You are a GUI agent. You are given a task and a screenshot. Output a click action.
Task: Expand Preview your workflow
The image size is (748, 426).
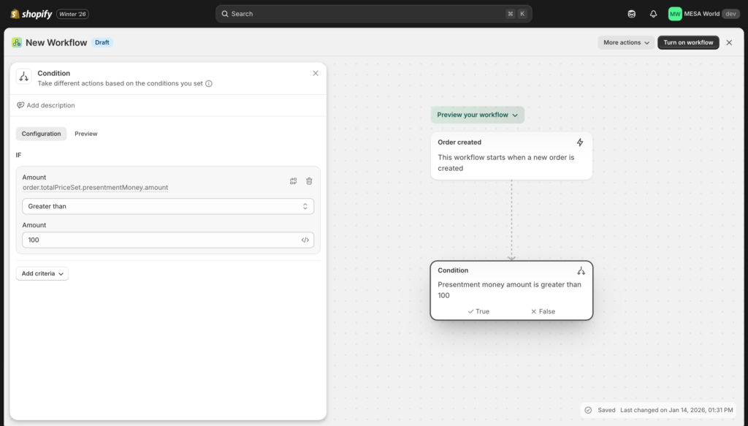477,115
